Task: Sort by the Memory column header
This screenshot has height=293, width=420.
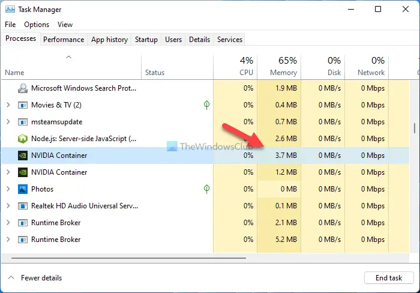Action: click(279, 67)
